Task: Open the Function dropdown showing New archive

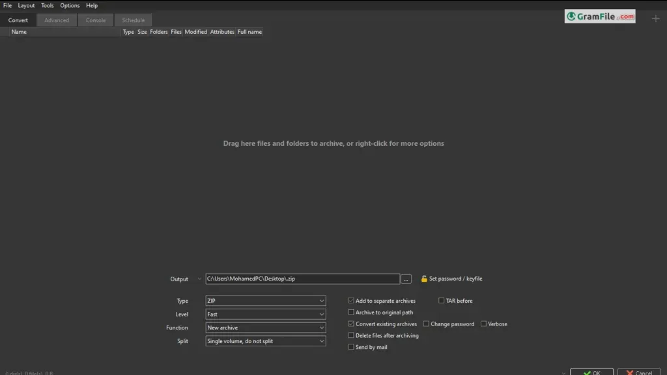Action: pos(266,328)
